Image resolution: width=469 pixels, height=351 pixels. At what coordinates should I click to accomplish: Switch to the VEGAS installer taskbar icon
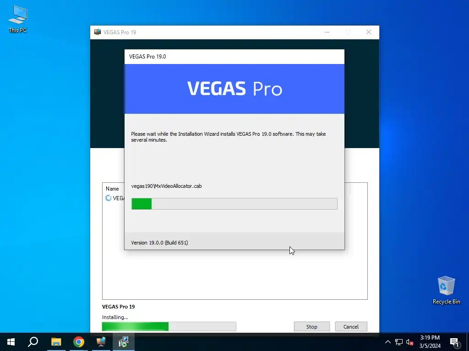(101, 342)
